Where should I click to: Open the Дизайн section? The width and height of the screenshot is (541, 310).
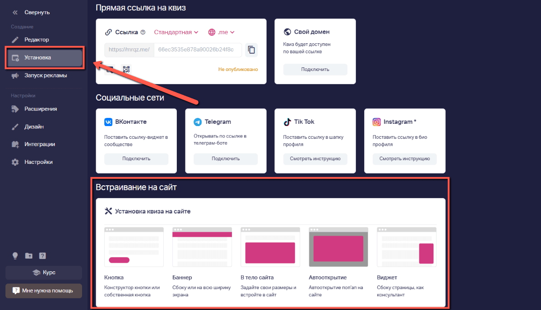point(28,127)
